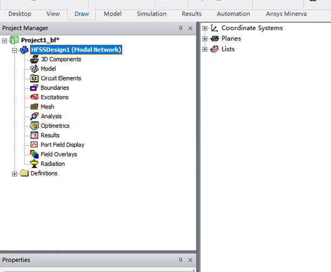Select the Lists label
331x272 pixels.
coord(228,49)
